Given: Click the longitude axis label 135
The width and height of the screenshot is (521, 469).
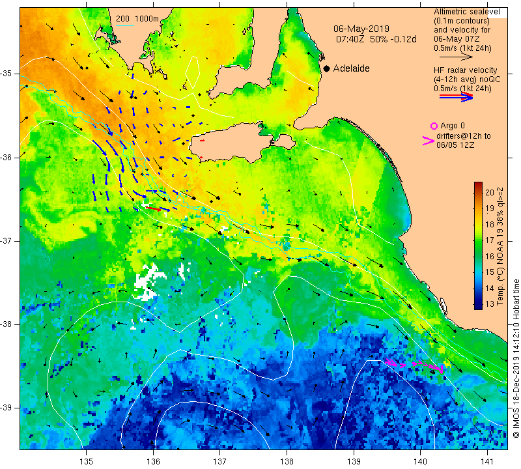Looking at the screenshot, I should (87, 462).
